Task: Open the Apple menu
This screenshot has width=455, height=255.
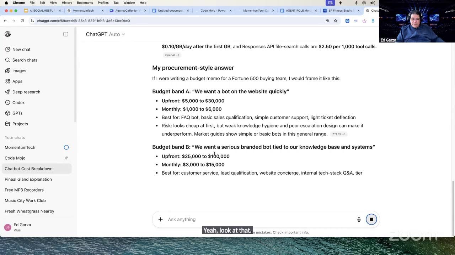Action: point(6,2)
